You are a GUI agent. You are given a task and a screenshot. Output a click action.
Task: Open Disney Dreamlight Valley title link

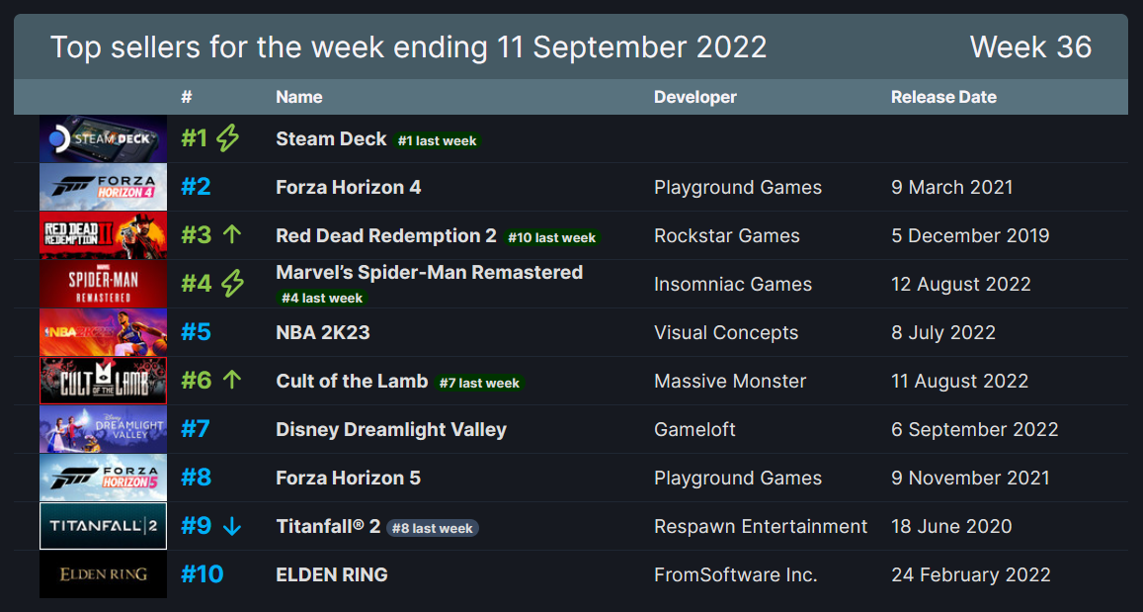[391, 430]
